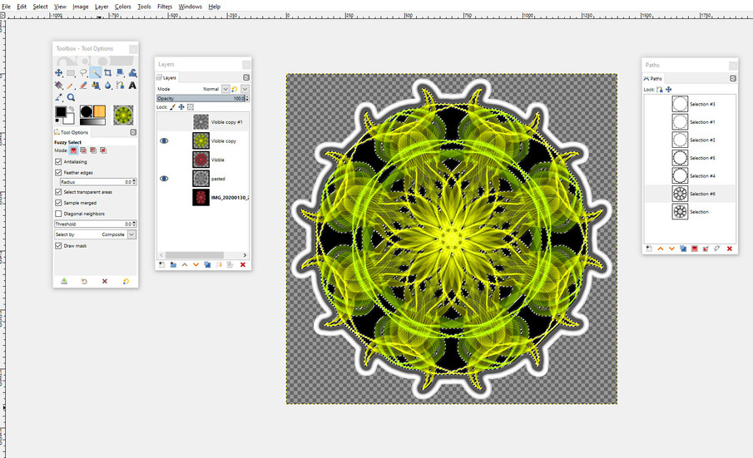Stroke the path with paint icon
This screenshot has height=458, width=753.
tap(717, 249)
